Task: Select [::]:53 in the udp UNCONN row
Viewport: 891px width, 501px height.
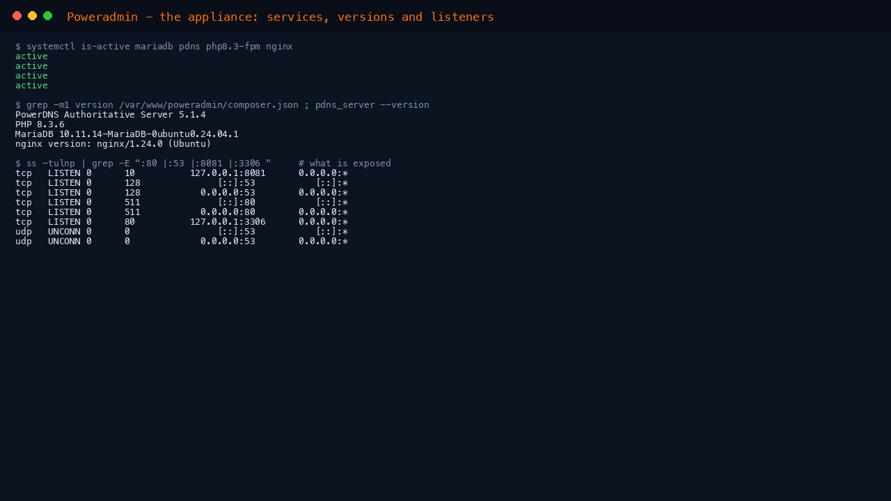Action: pyautogui.click(x=237, y=232)
